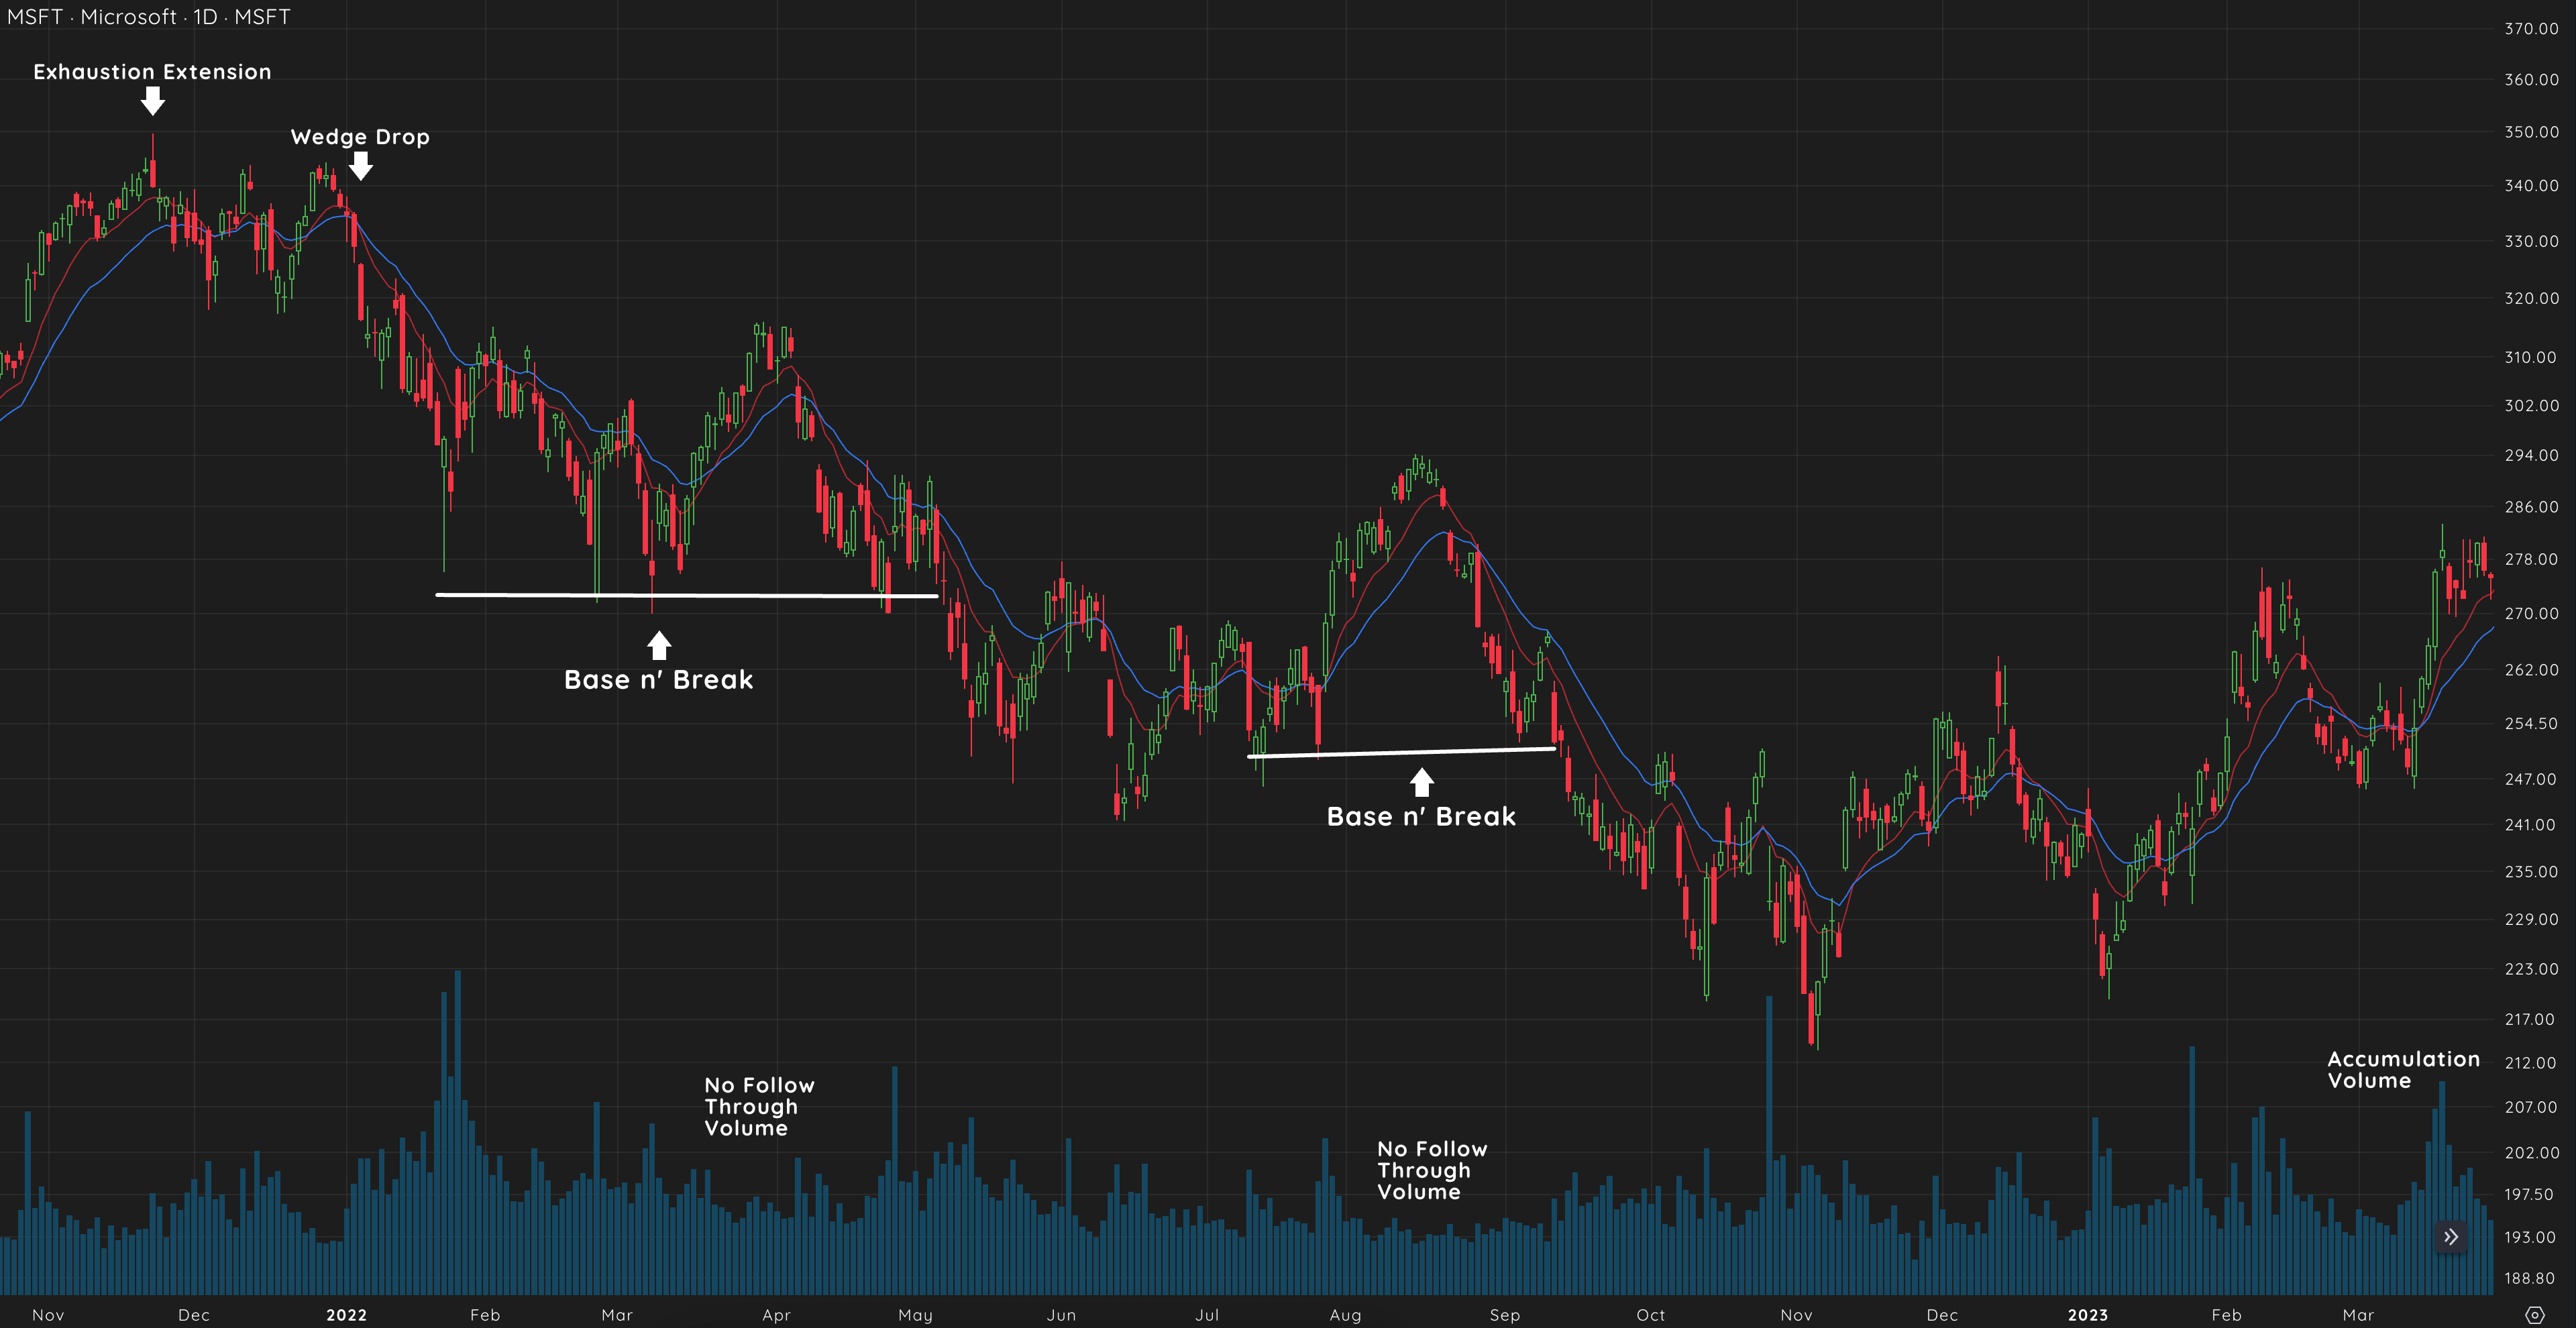This screenshot has height=1328, width=2576.
Task: Click the Aug month label on time axis
Action: [x=1345, y=1315]
